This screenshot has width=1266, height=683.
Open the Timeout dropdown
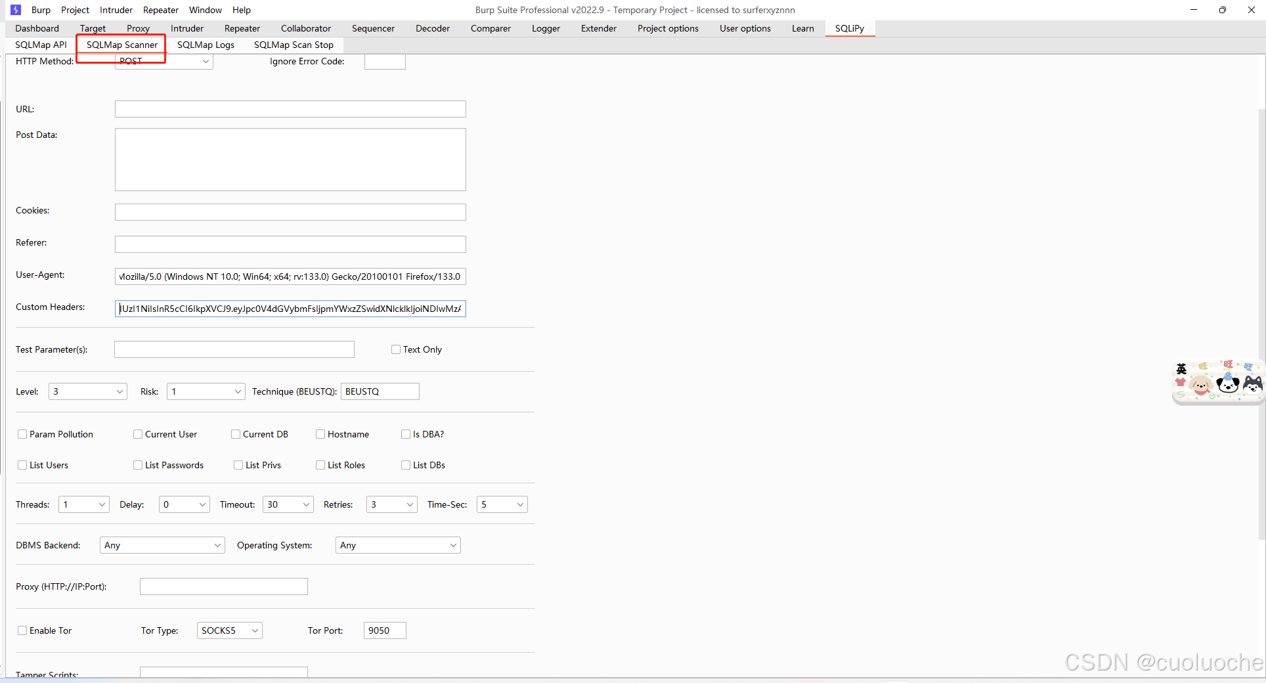click(288, 504)
